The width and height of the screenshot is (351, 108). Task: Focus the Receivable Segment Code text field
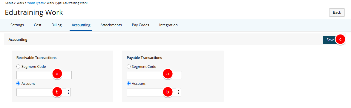(x=44, y=75)
